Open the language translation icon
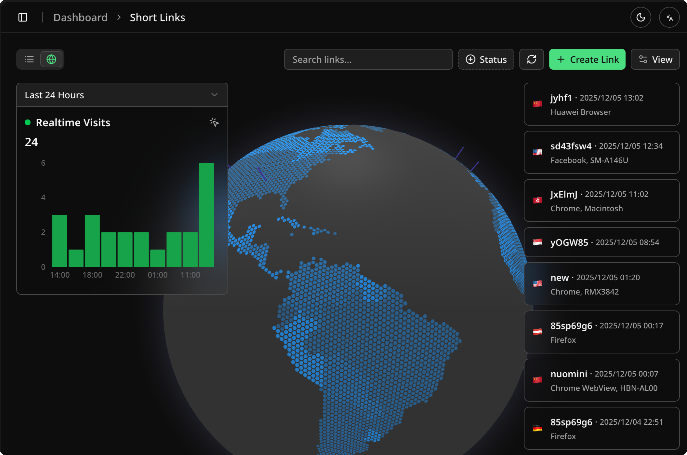 pyautogui.click(x=669, y=17)
